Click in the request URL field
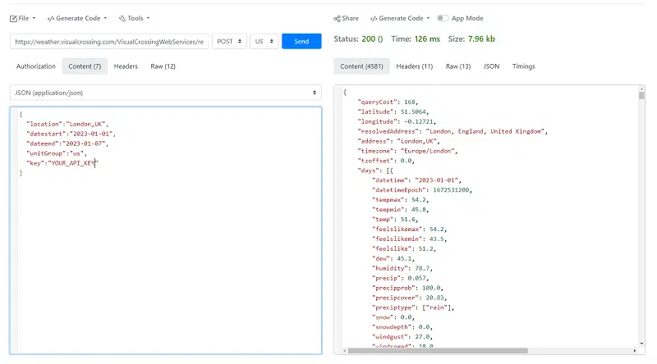657x364 pixels. pos(109,41)
